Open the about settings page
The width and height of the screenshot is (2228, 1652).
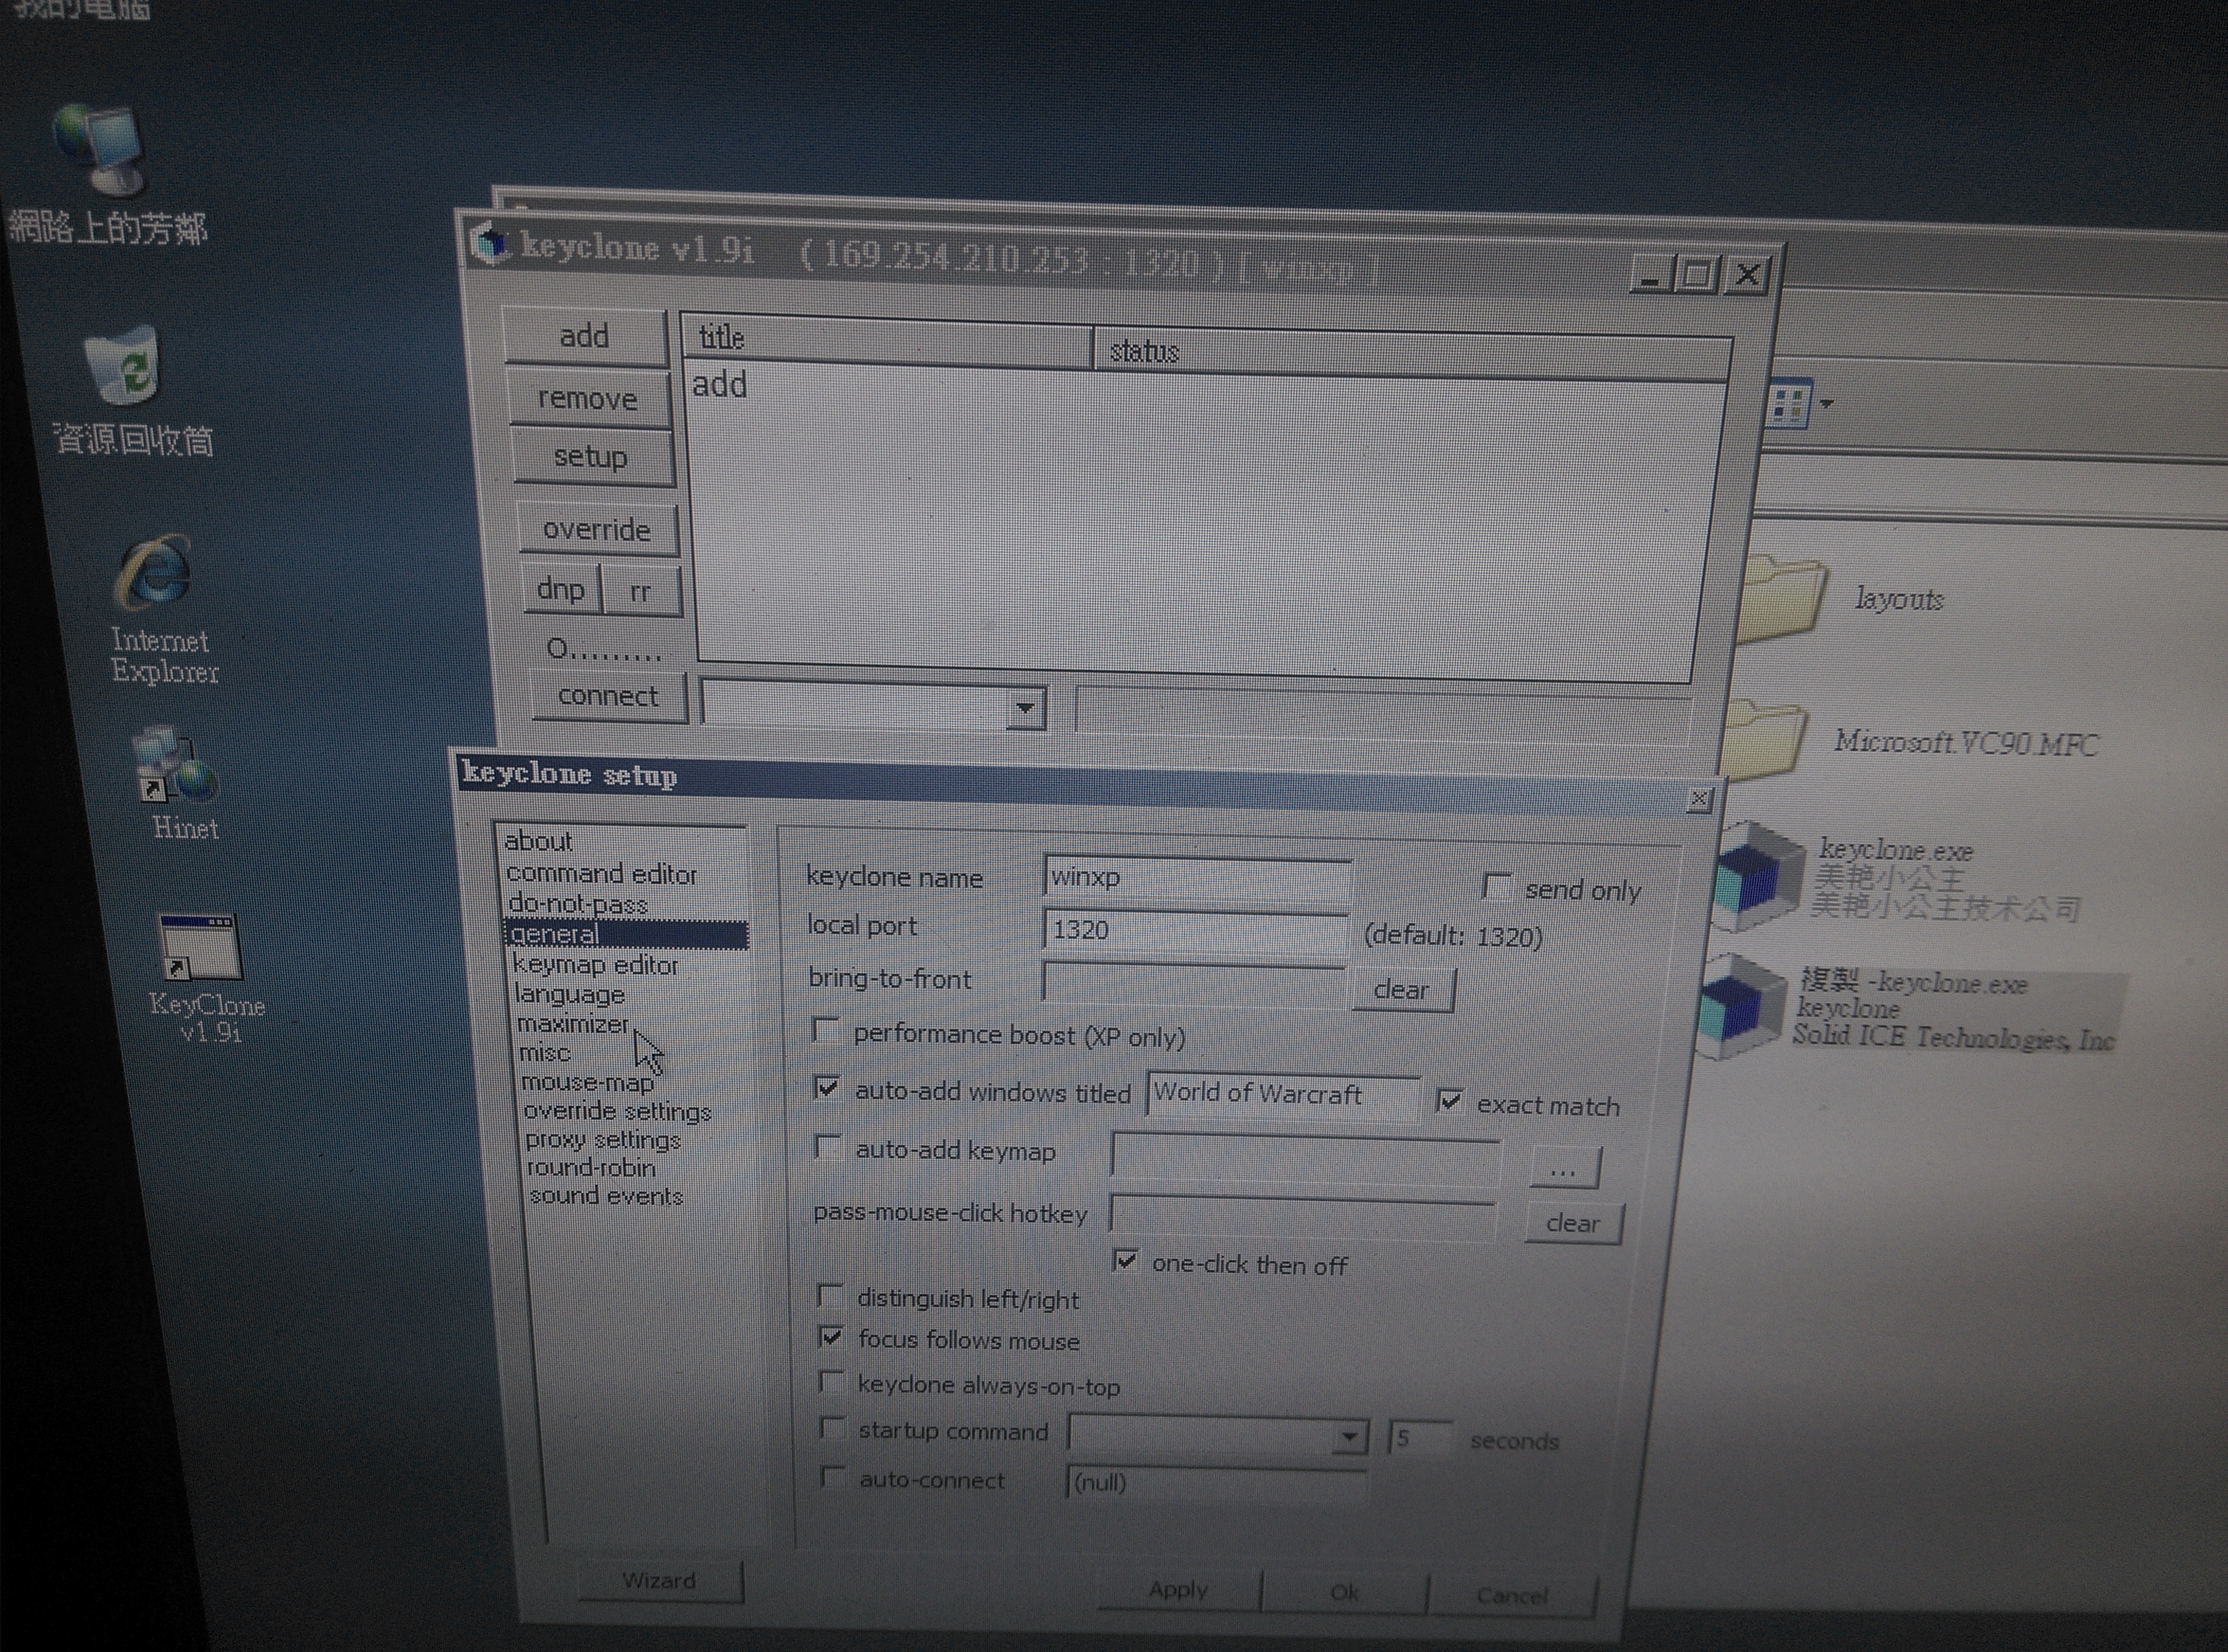click(x=539, y=842)
